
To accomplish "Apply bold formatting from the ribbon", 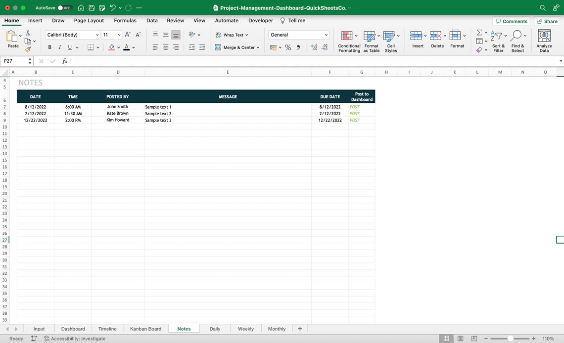I will click(x=49, y=47).
